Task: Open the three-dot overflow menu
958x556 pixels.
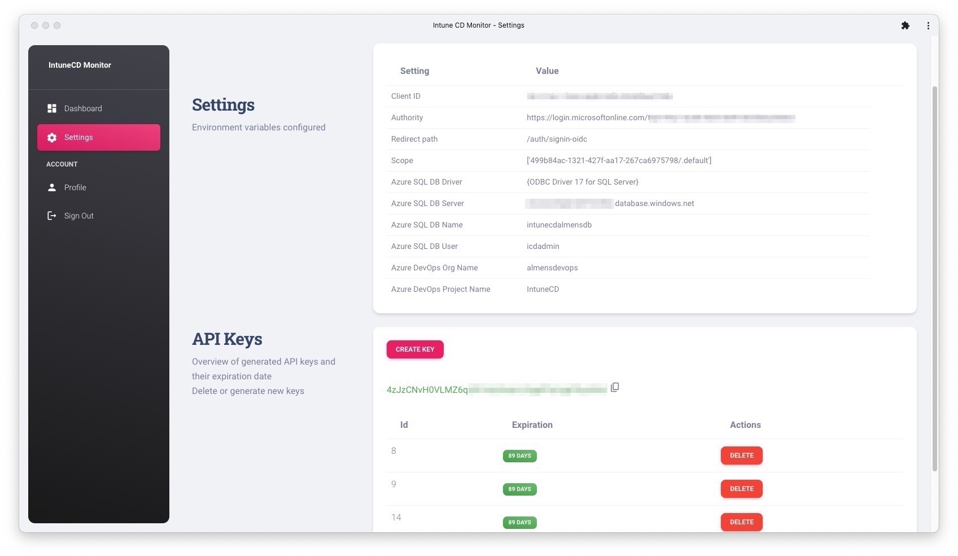Action: 928,25
